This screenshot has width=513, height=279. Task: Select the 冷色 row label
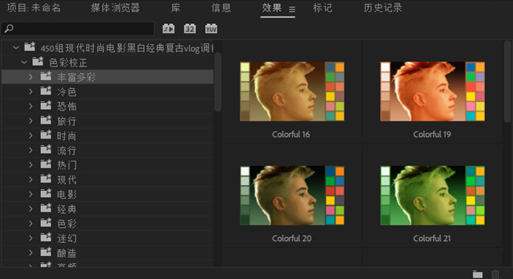point(67,92)
